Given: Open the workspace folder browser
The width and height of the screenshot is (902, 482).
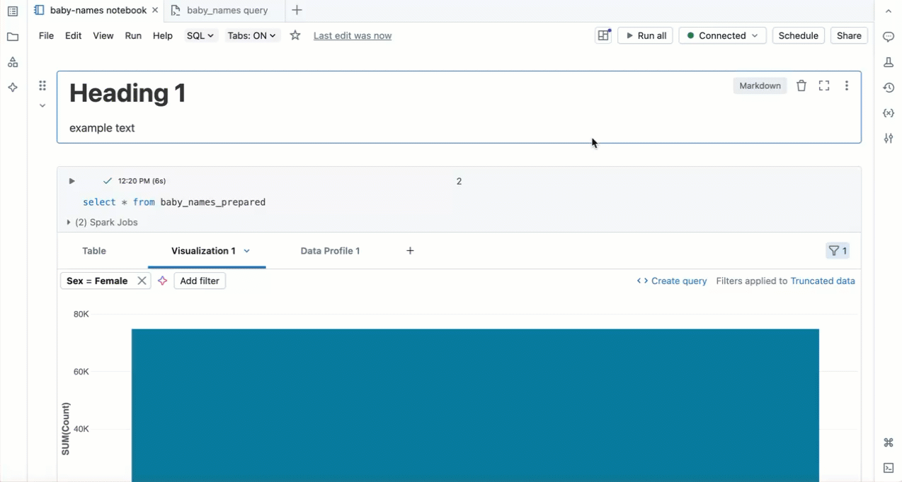Looking at the screenshot, I should pyautogui.click(x=13, y=37).
